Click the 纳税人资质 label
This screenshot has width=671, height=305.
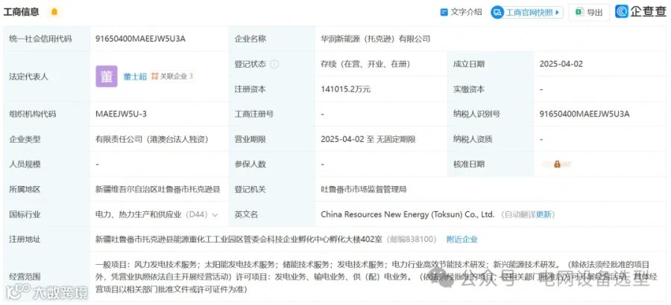point(473,139)
